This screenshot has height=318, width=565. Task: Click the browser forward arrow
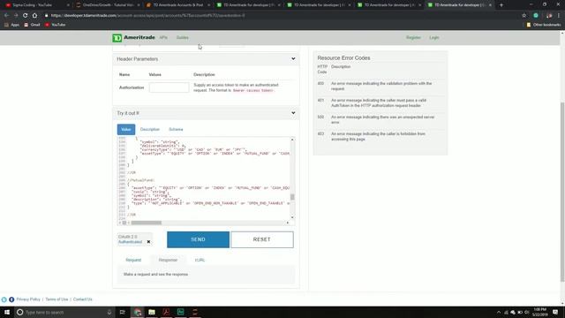point(16,16)
